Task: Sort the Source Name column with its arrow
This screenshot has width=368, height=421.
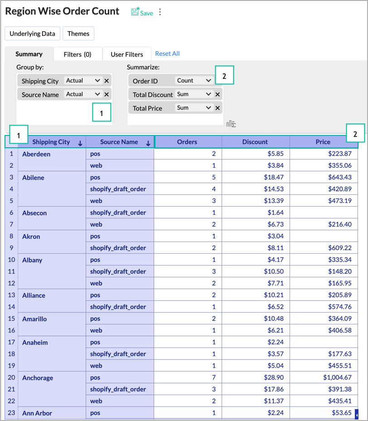Action: tap(148, 142)
